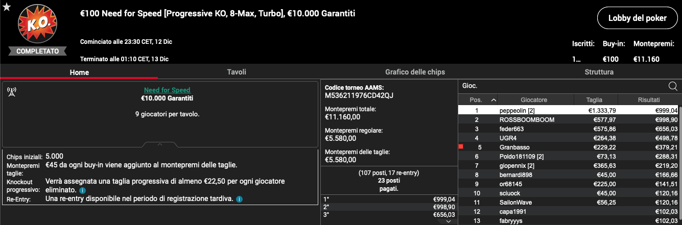Sort by Pos. column arrow
The width and height of the screenshot is (682, 225).
(x=493, y=100)
